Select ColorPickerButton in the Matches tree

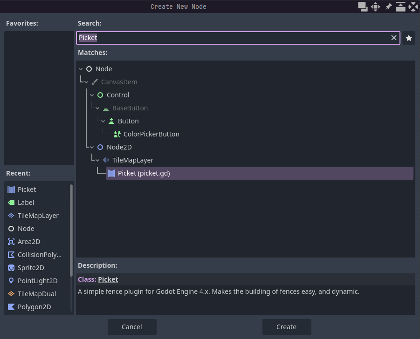pos(151,134)
